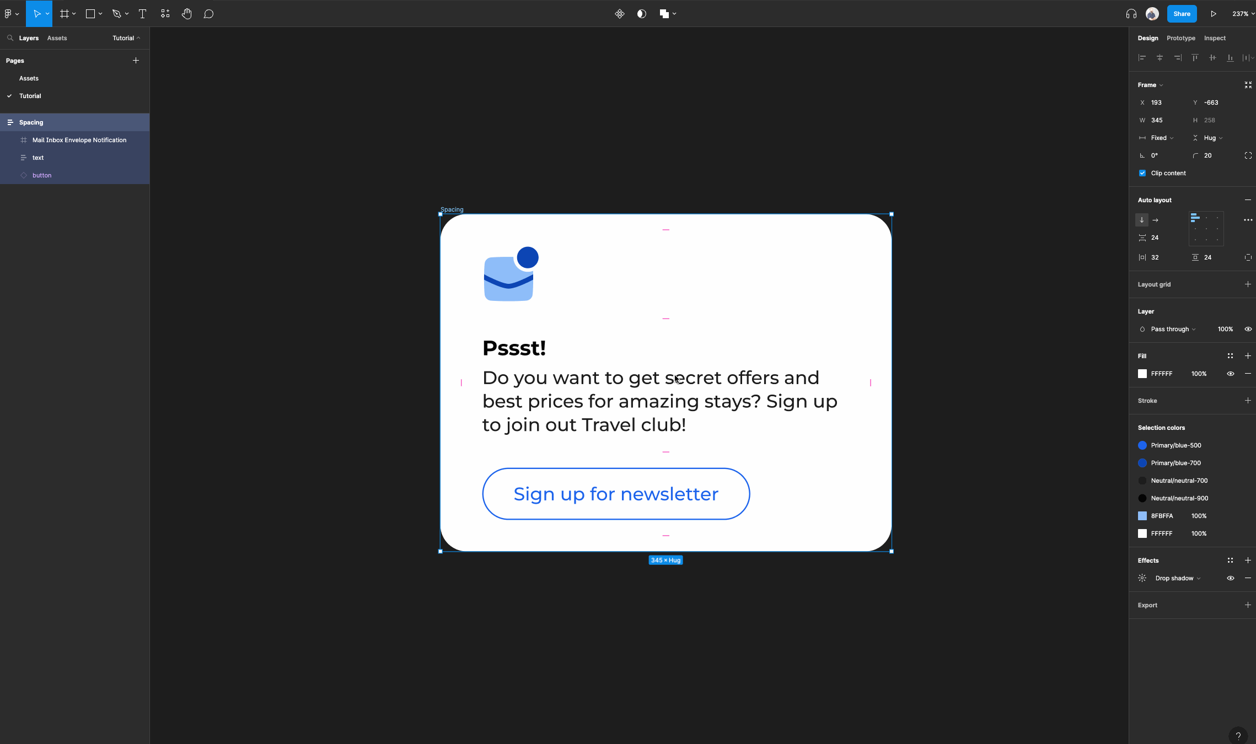Viewport: 1256px width, 744px height.
Task: Open Fixed horizontal resizing dropdown
Action: 1162,138
